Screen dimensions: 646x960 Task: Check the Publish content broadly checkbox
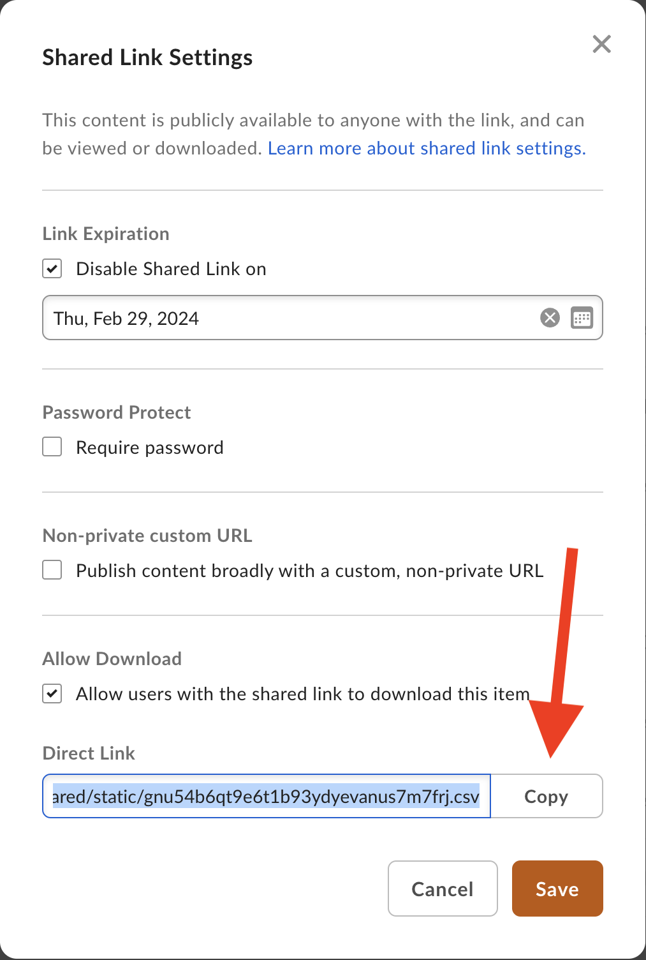pyautogui.click(x=52, y=569)
